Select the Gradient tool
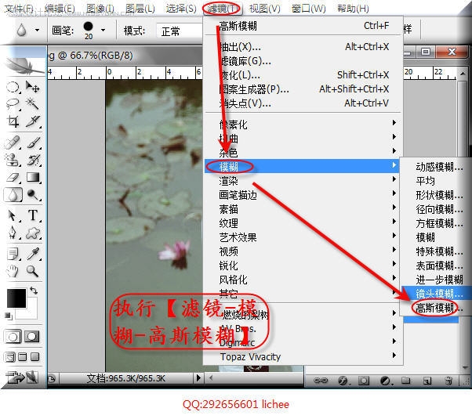The image size is (472, 419). (32, 177)
